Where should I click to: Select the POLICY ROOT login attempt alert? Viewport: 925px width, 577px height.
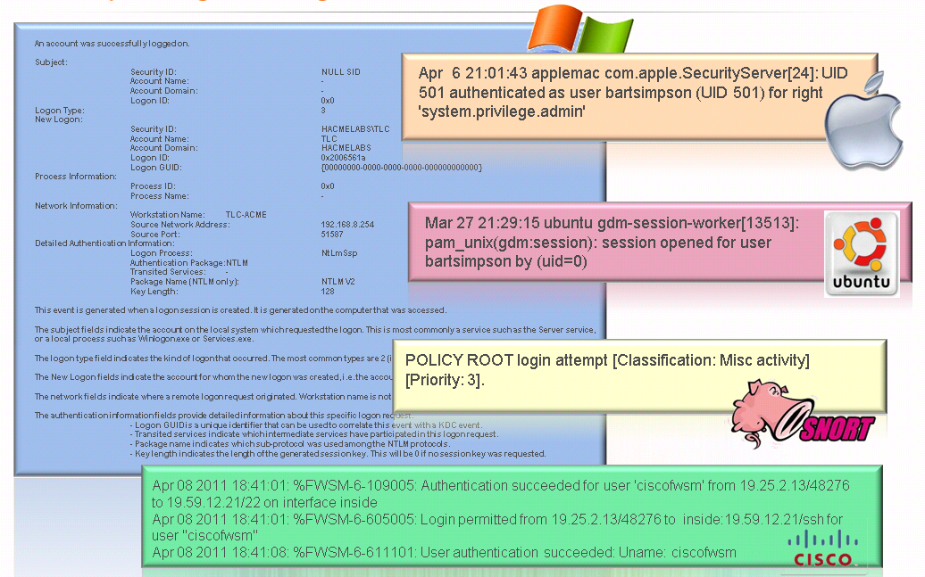pyautogui.click(x=607, y=370)
